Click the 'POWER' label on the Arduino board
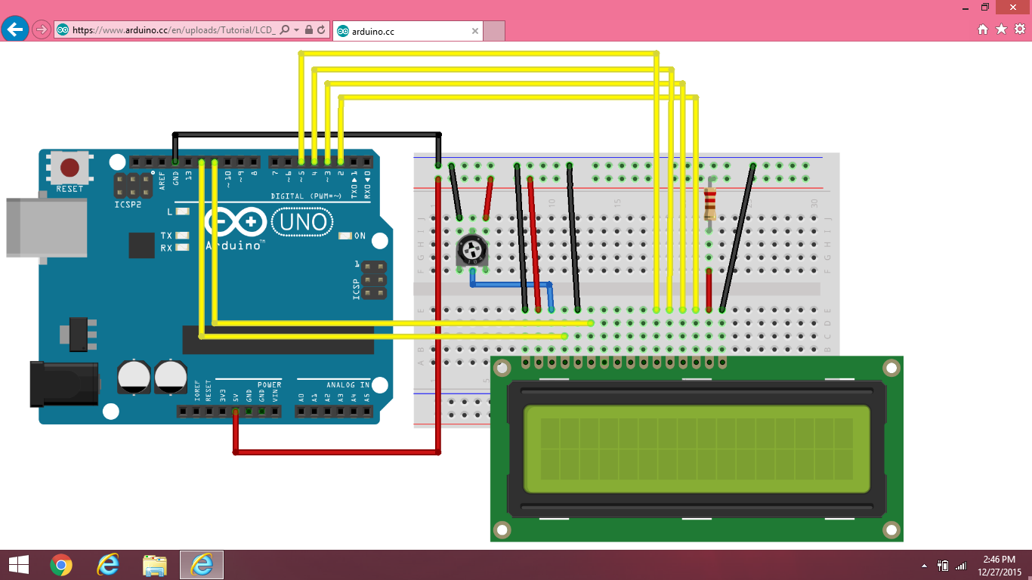This screenshot has height=580, width=1032. (x=268, y=385)
